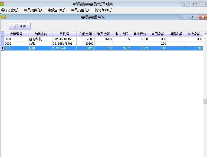Image resolution: width=207 pixels, height=157 pixels.
Task: Open the 其他帮助(H) menu
Action: click(x=103, y=10)
